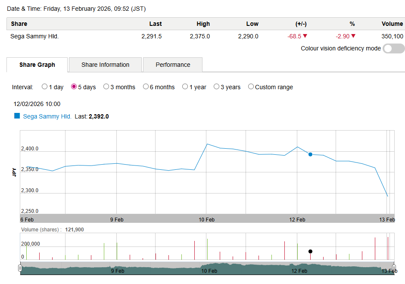Switch to the Performance tab
This screenshot has height=284, width=405.
point(173,65)
